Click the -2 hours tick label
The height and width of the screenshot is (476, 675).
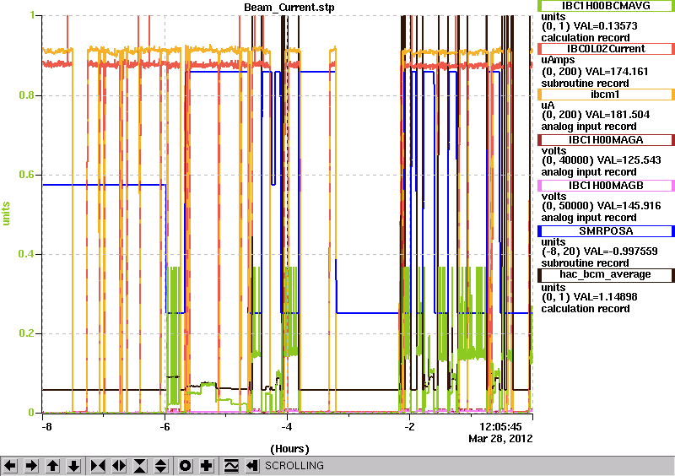[409, 427]
